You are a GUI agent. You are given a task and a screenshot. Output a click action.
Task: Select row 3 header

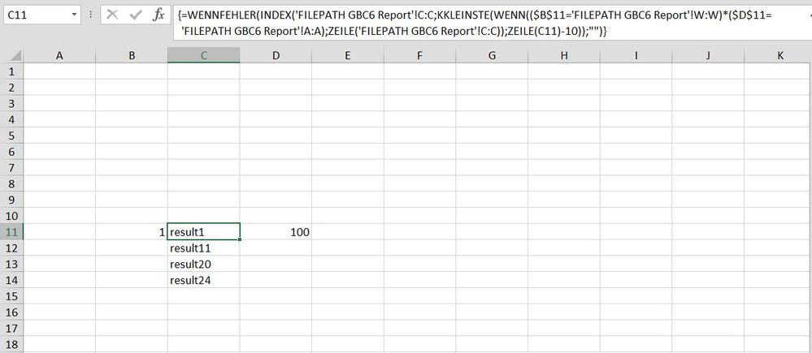11,103
